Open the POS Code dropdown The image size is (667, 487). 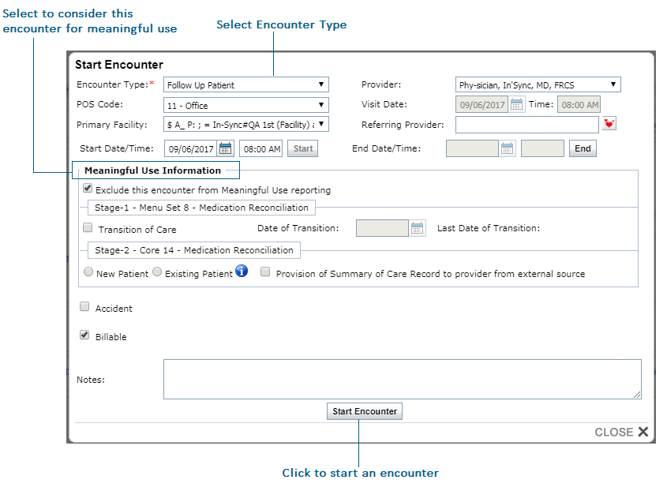tap(245, 105)
